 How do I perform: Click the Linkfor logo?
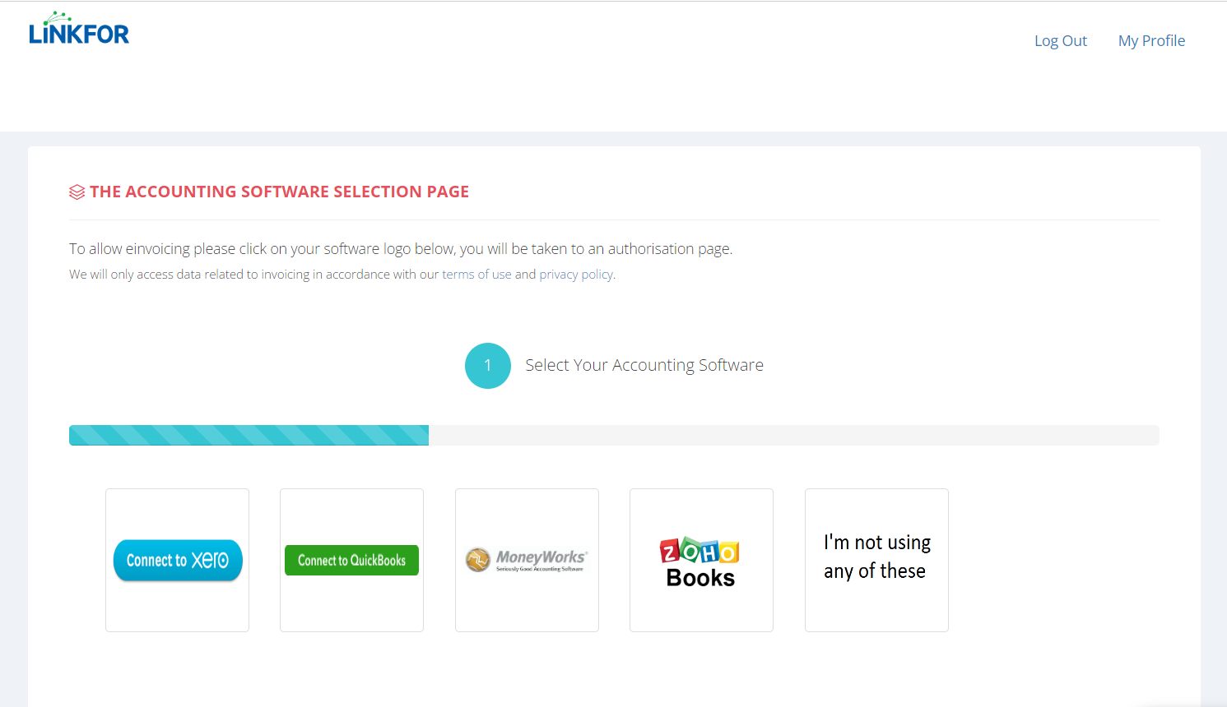coord(79,28)
